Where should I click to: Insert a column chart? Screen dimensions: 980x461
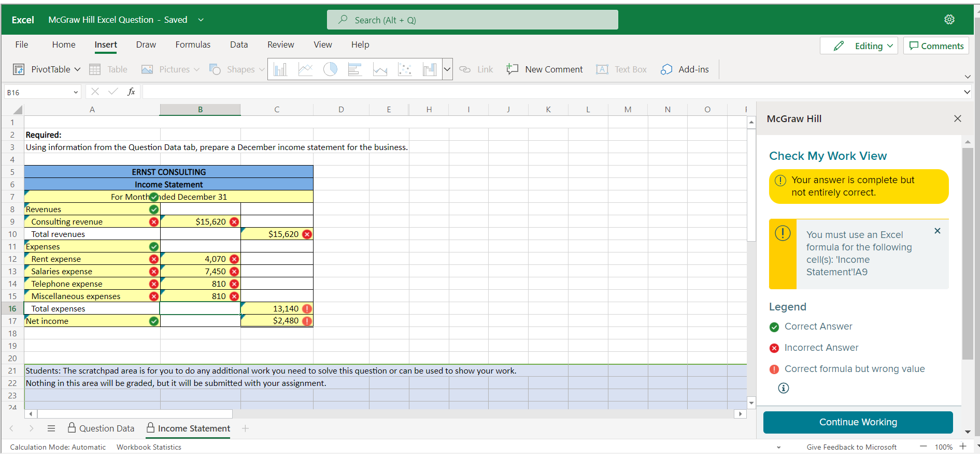pos(280,69)
